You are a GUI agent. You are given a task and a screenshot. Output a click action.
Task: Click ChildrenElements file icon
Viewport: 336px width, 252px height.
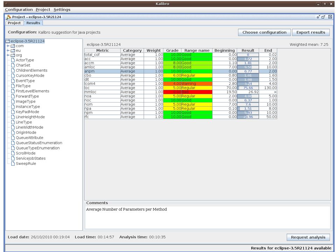[x=13, y=70]
